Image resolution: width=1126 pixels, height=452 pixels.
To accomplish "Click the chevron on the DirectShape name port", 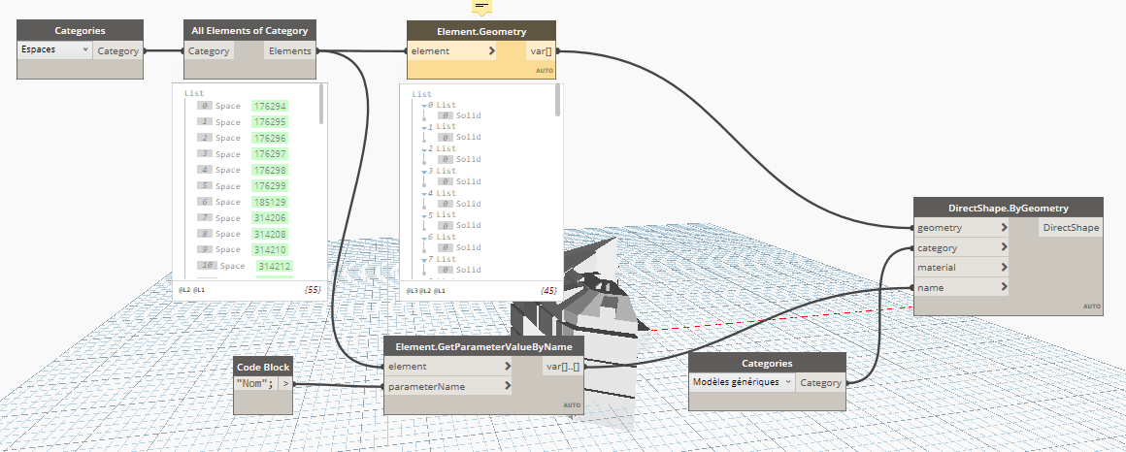I will [x=1004, y=288].
